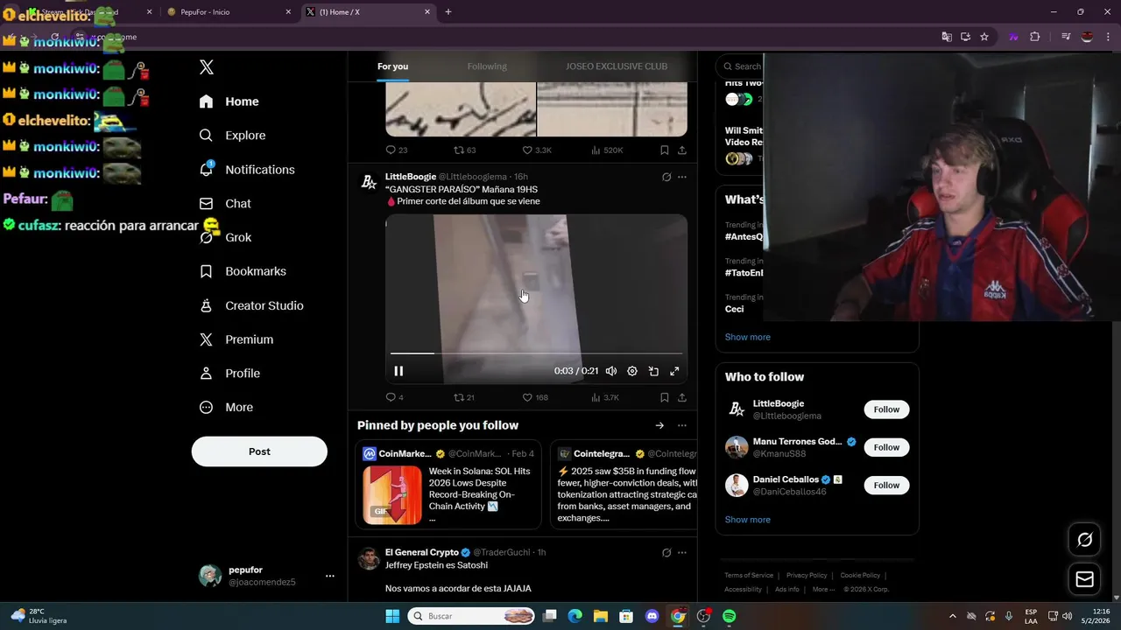Image resolution: width=1121 pixels, height=630 pixels.
Task: Open the floating Grok button
Action: pos(1084,540)
